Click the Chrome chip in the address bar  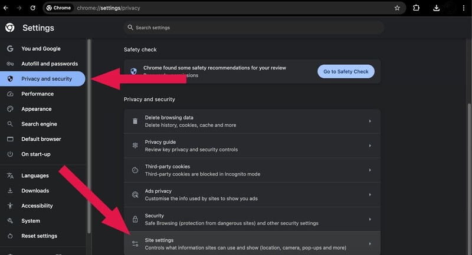click(x=58, y=8)
